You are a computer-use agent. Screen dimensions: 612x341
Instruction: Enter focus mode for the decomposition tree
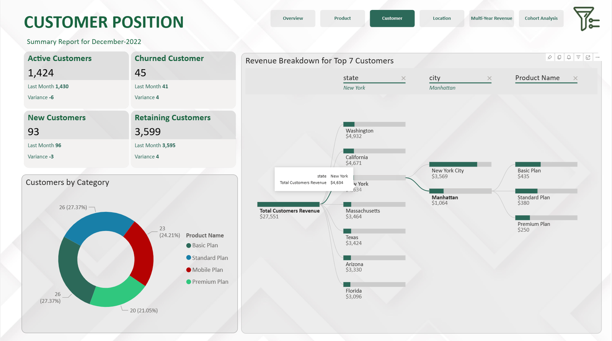pyautogui.click(x=588, y=57)
